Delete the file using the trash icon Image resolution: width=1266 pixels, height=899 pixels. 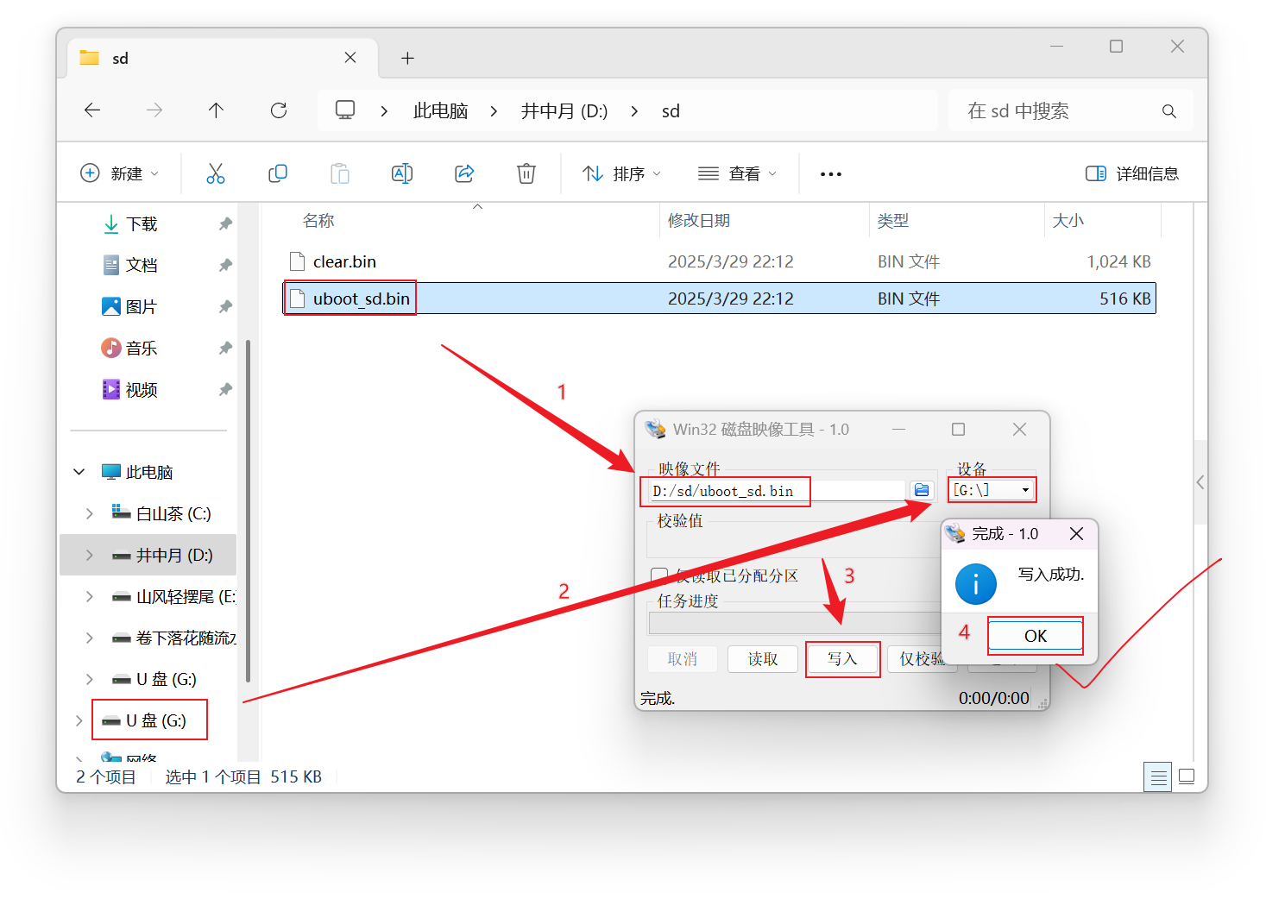click(x=526, y=173)
